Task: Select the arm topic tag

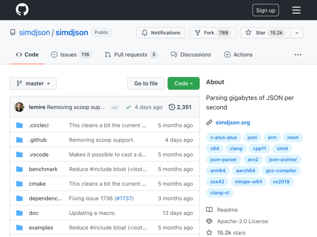Action: click(x=272, y=137)
